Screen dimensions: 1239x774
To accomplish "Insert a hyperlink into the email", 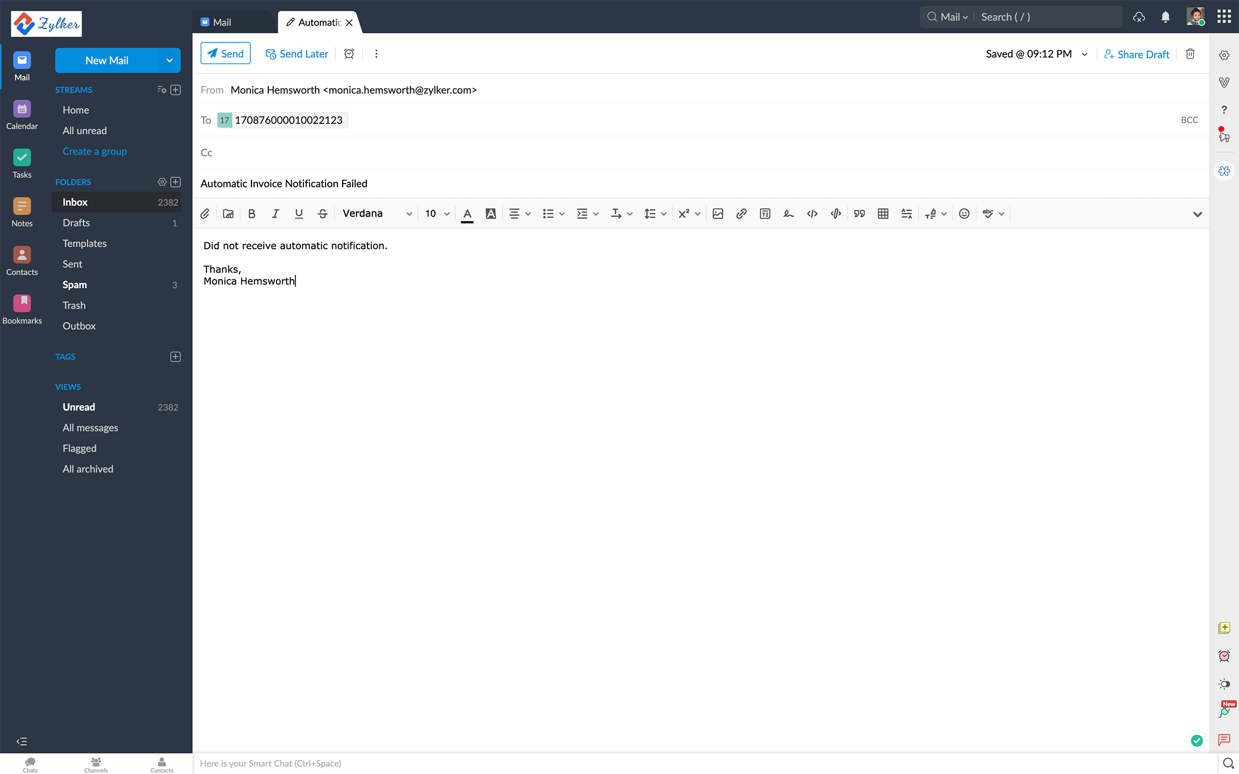I will point(741,214).
